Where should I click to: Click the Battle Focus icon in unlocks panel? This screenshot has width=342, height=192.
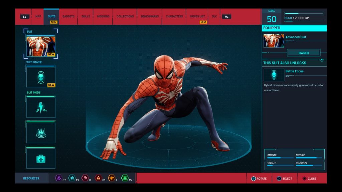(x=274, y=75)
